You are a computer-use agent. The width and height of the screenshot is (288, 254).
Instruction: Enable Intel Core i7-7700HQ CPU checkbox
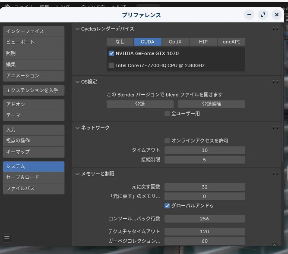111,65
